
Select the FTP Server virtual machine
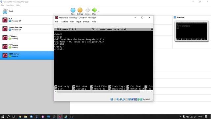click(27, 46)
